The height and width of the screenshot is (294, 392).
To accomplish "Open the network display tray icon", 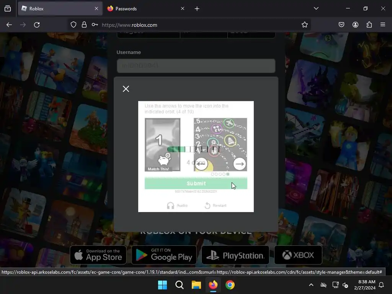I will (x=335, y=285).
